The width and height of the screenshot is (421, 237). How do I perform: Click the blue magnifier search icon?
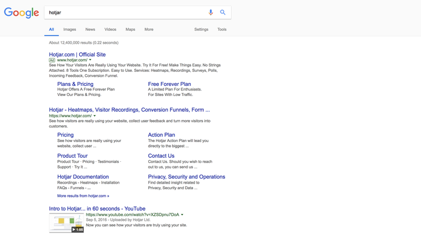tap(223, 12)
